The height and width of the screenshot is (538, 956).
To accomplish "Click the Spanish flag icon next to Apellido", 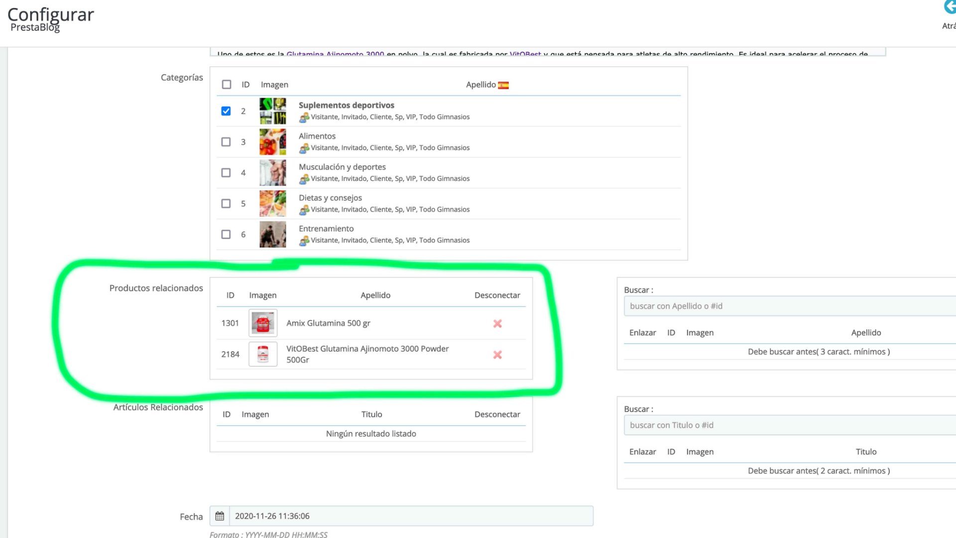I will [503, 85].
